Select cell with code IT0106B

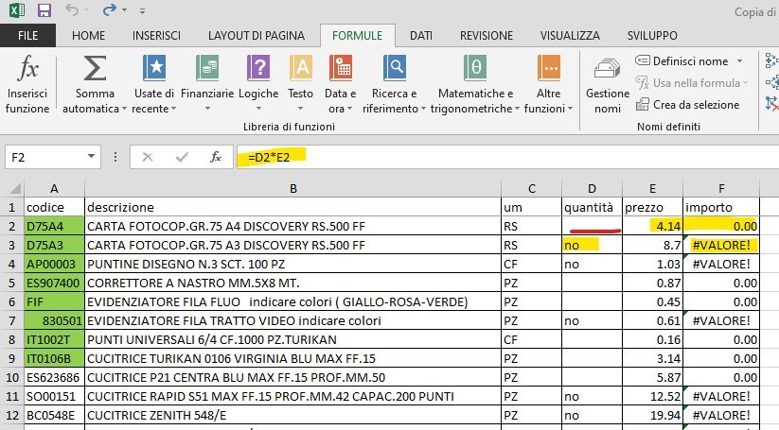[x=55, y=358]
